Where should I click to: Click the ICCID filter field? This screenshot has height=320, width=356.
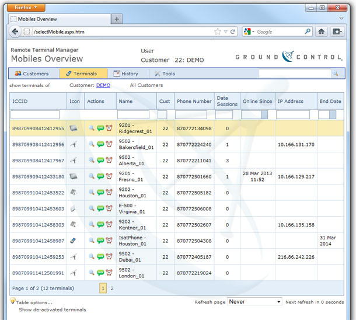point(35,114)
